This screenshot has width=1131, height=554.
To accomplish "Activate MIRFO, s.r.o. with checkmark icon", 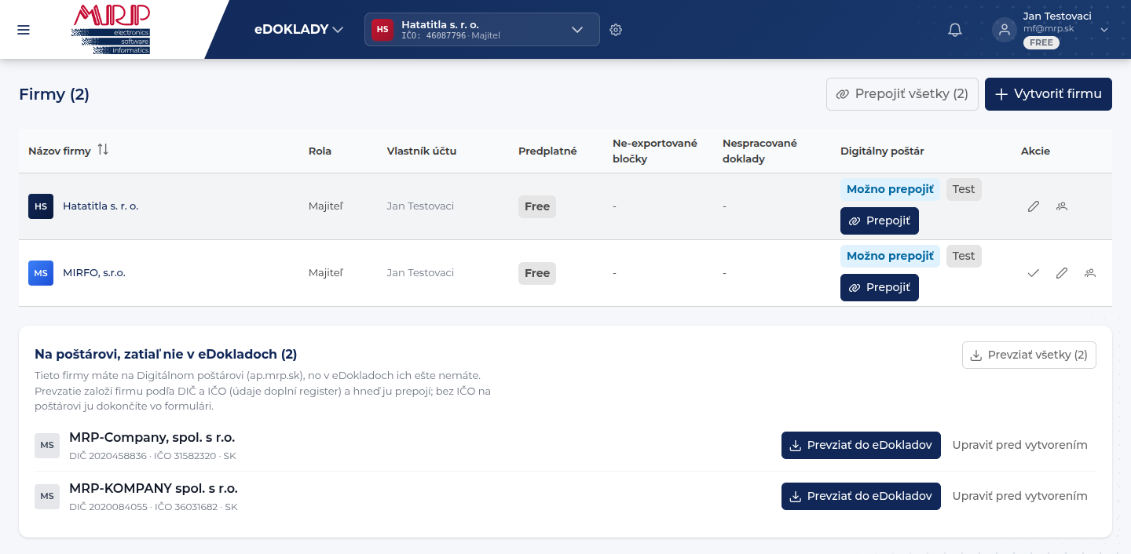I will pyautogui.click(x=1034, y=273).
